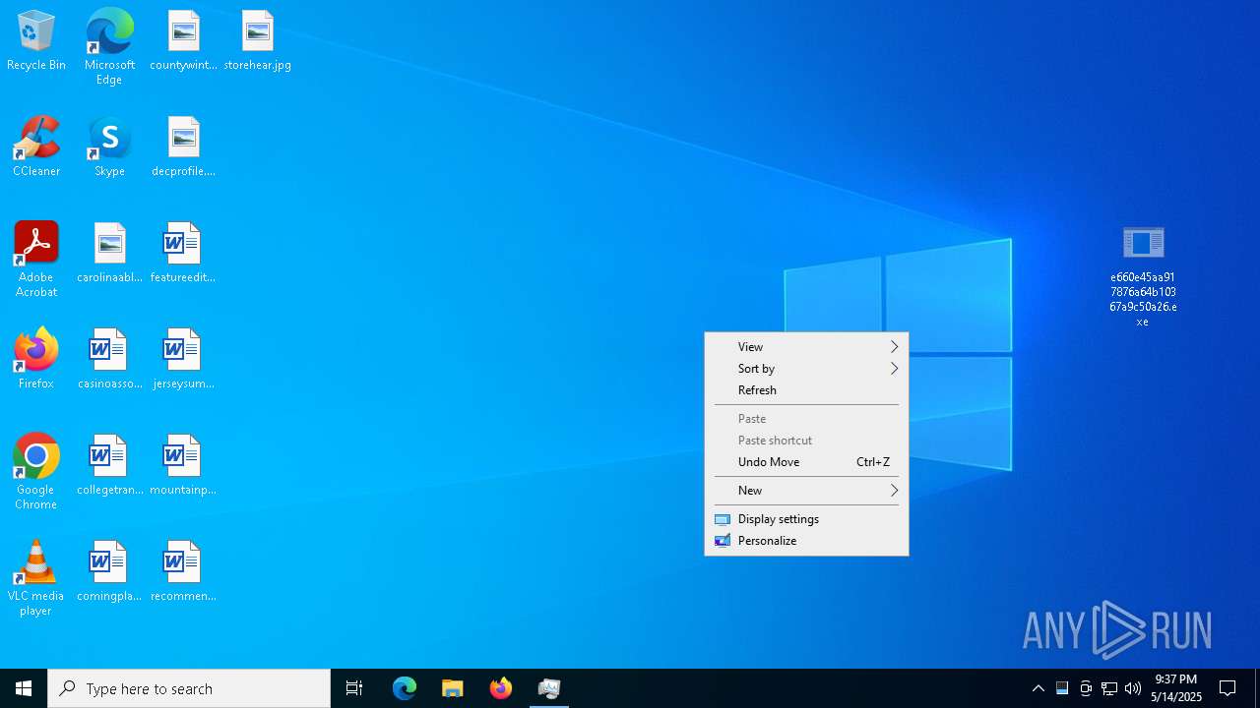Select the VLC media player shortcut
This screenshot has height=708, width=1260.
click(x=36, y=577)
